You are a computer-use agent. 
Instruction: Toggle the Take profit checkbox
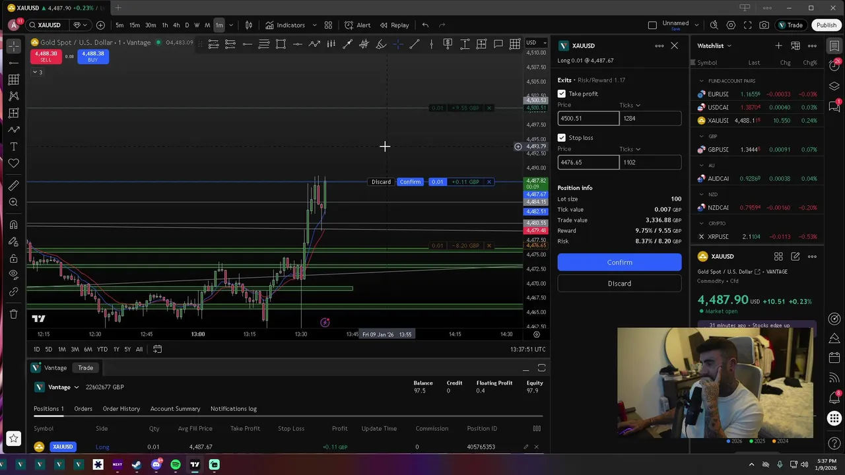pyautogui.click(x=562, y=94)
